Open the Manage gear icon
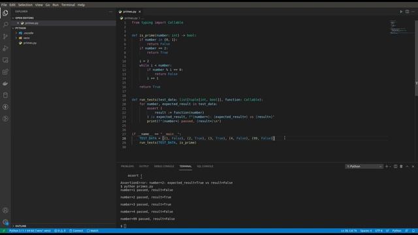Image resolution: width=418 pixels, height=235 pixels. (5, 222)
